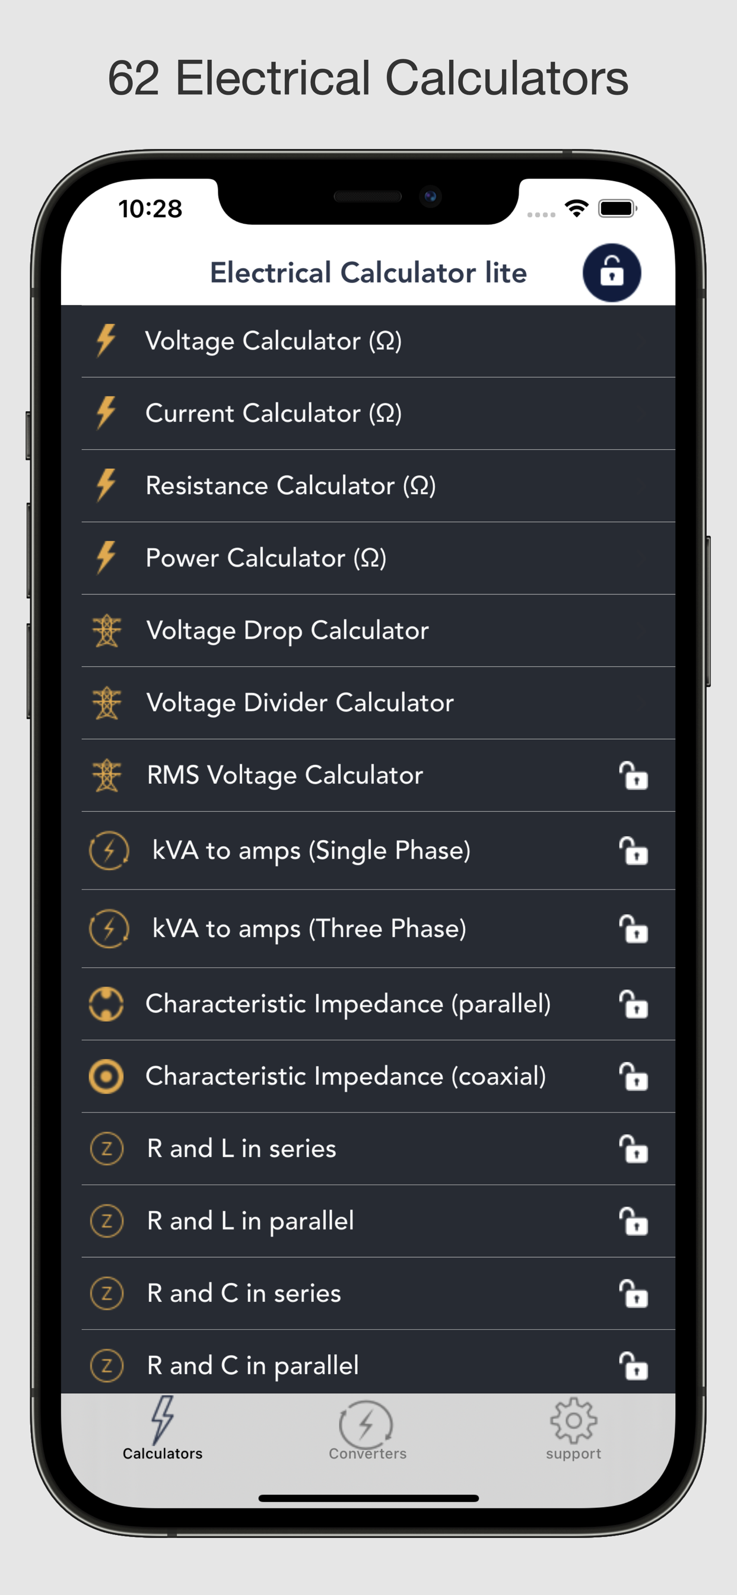Tap the lock icon in the navigation bar
The height and width of the screenshot is (1595, 737).
(612, 272)
